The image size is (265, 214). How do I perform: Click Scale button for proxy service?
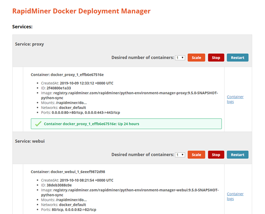click(x=196, y=58)
